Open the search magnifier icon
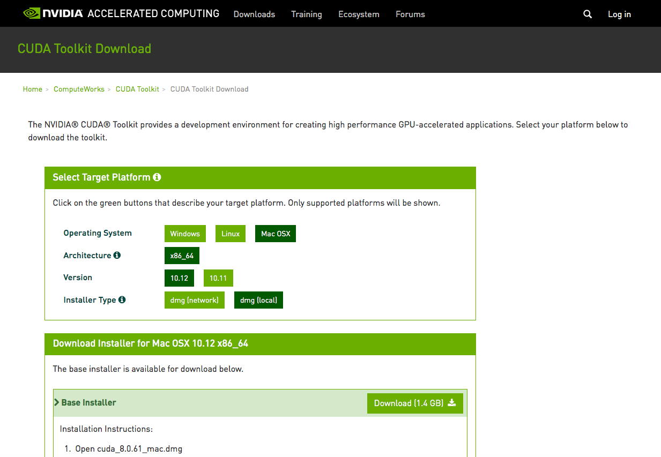661x457 pixels. [x=588, y=14]
